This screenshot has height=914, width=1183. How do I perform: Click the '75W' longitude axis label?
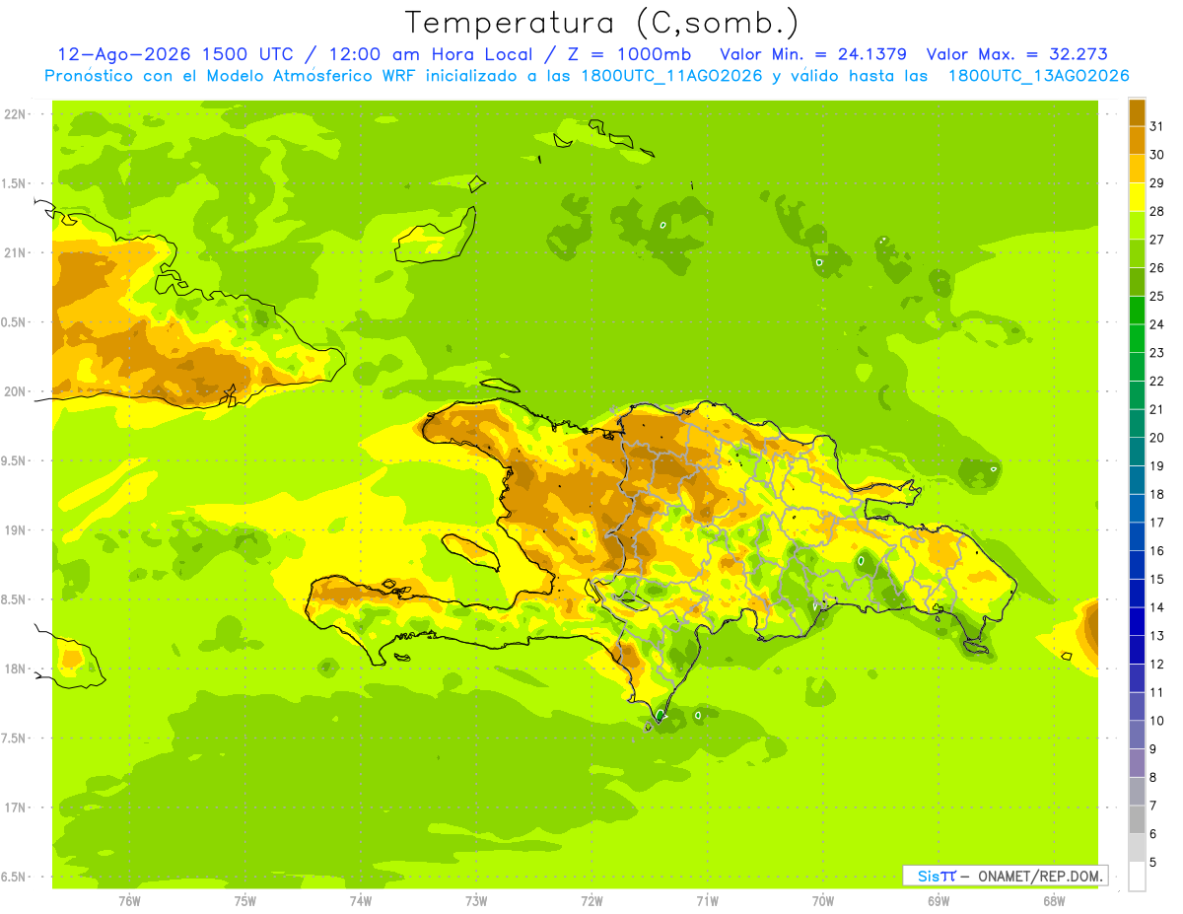pyautogui.click(x=244, y=899)
